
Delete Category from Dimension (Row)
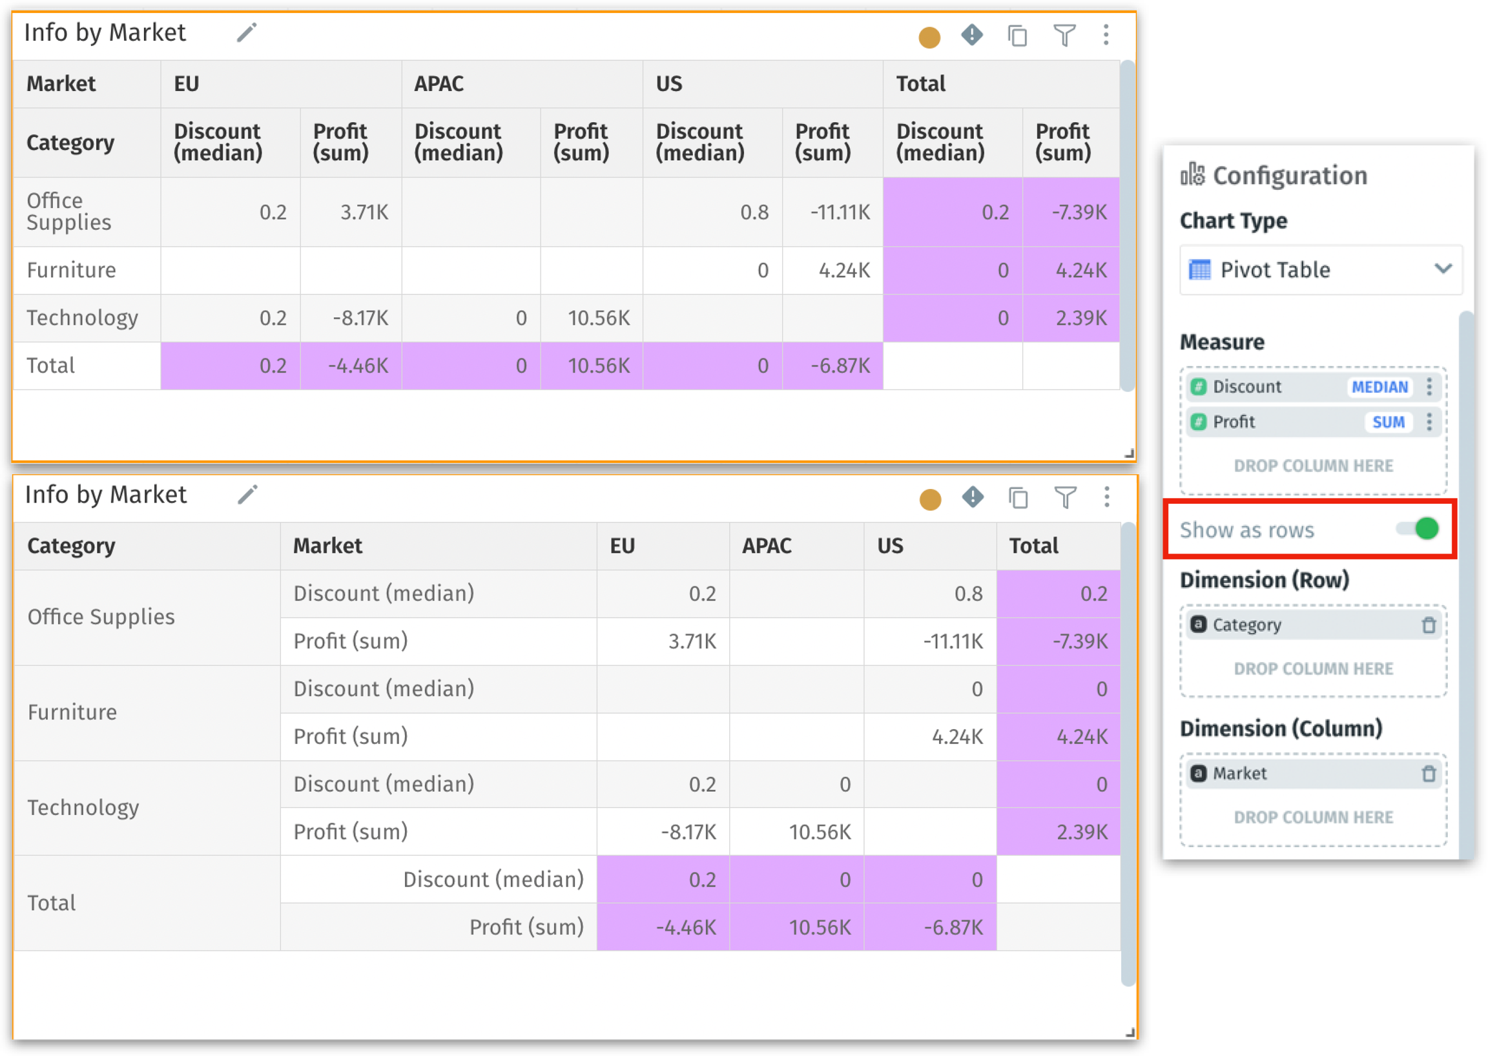[1428, 625]
